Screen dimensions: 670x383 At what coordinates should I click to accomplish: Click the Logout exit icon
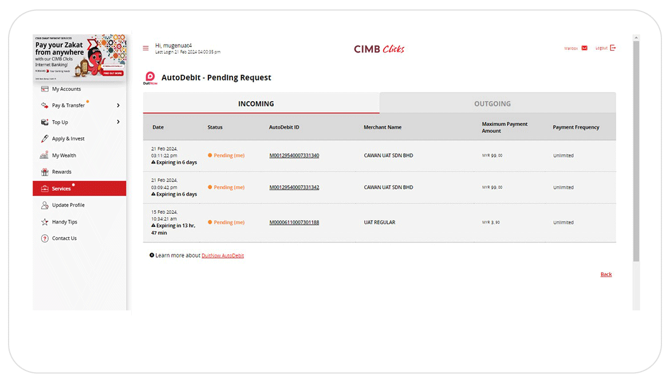point(613,48)
